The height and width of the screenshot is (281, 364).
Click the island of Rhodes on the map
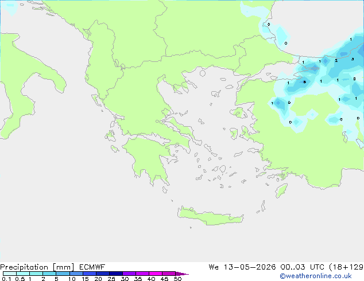pos(281,190)
